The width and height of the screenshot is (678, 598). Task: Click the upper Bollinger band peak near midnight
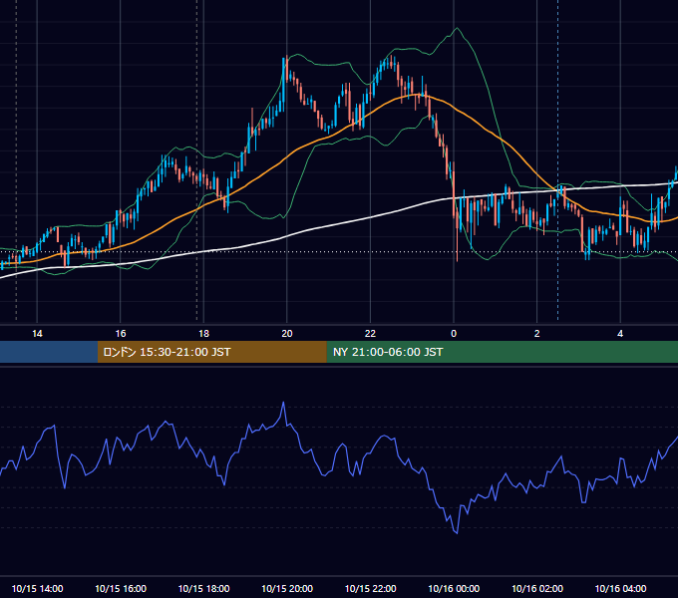coord(457,29)
